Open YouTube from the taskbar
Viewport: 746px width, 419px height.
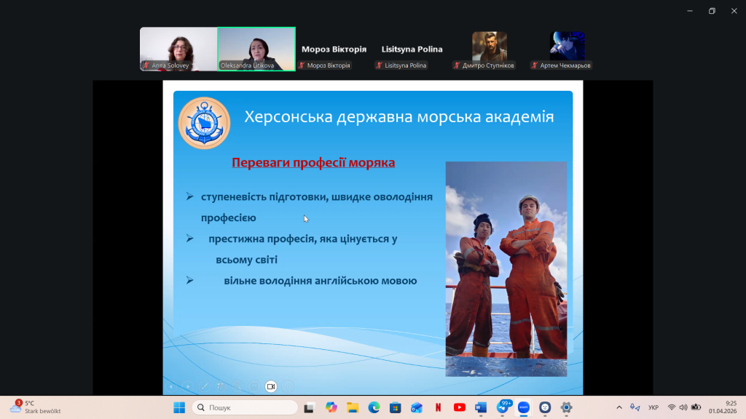coord(459,407)
